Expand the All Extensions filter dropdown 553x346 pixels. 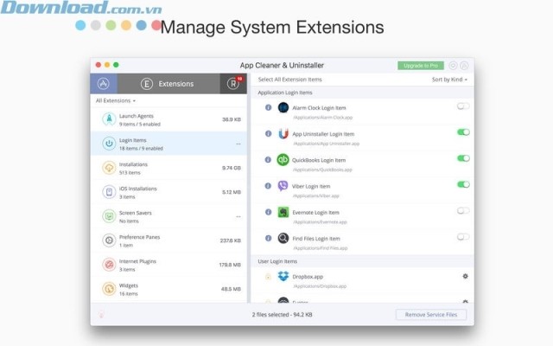pos(115,101)
